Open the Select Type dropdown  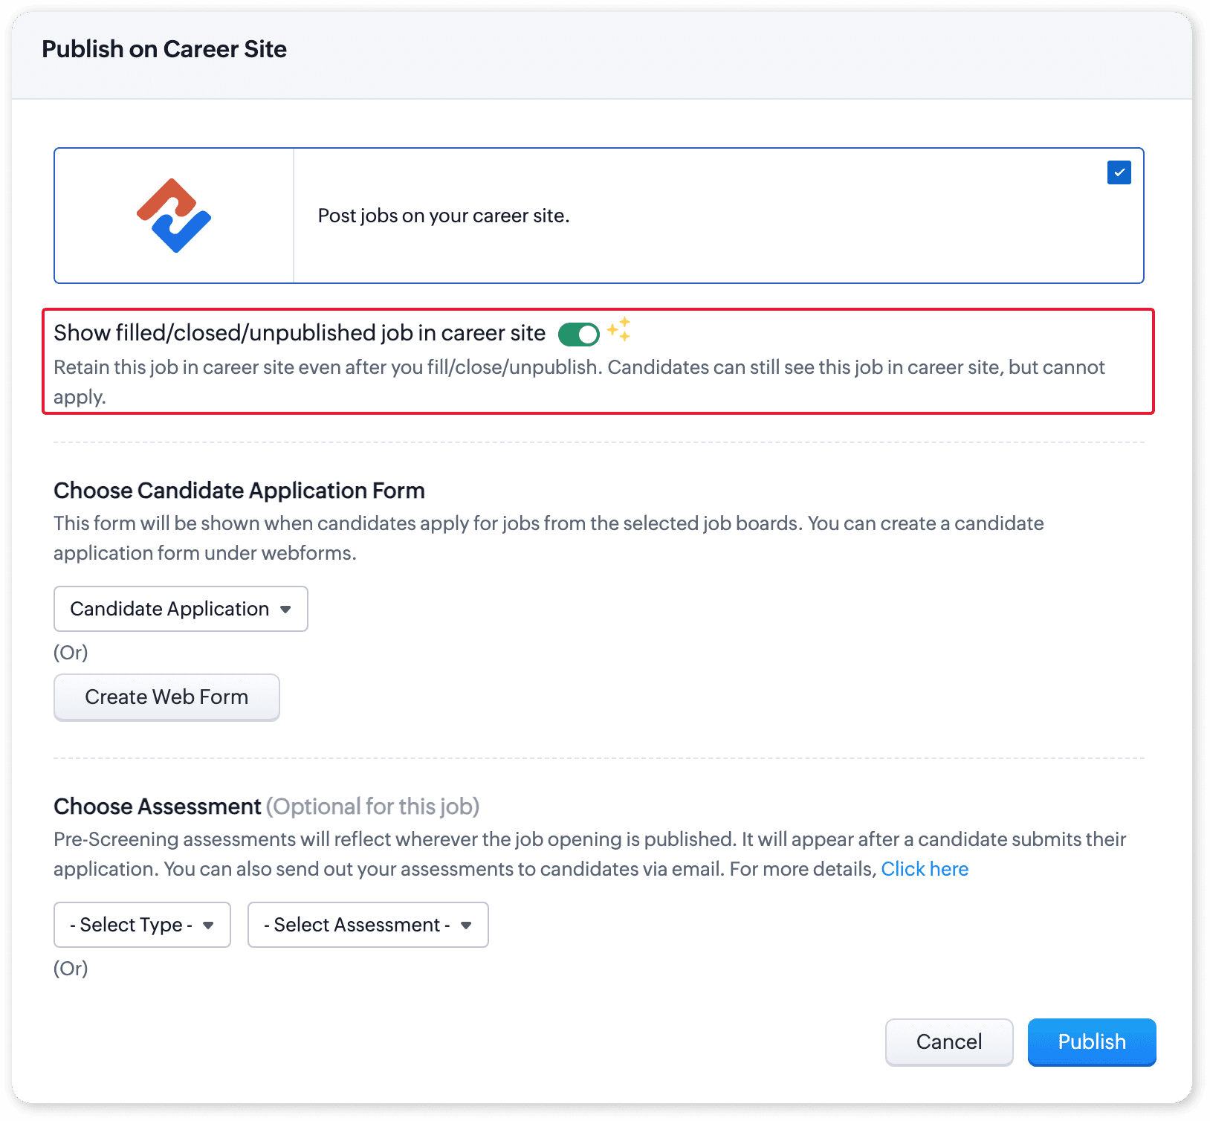tap(131, 925)
